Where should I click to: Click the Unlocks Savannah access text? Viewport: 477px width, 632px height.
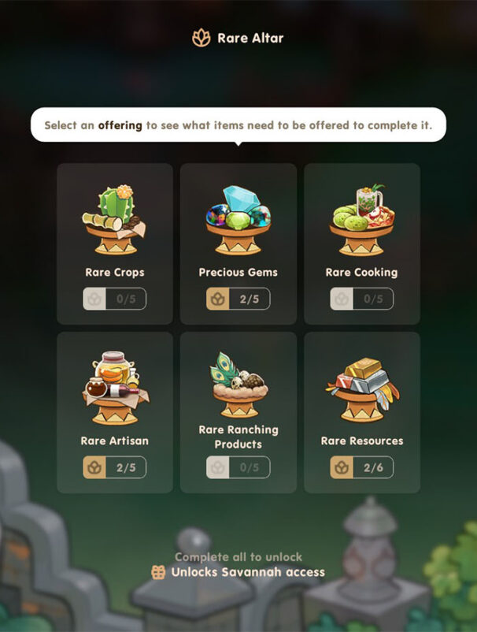pos(248,572)
